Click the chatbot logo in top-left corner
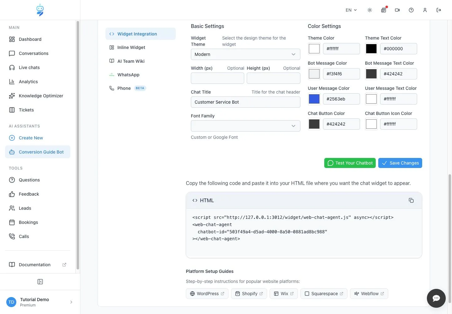 [x=40, y=10]
